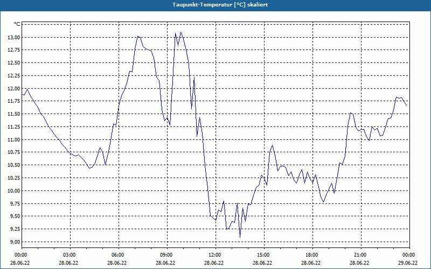
Task: Select the 13,00 y-axis value
Action: click(13, 37)
